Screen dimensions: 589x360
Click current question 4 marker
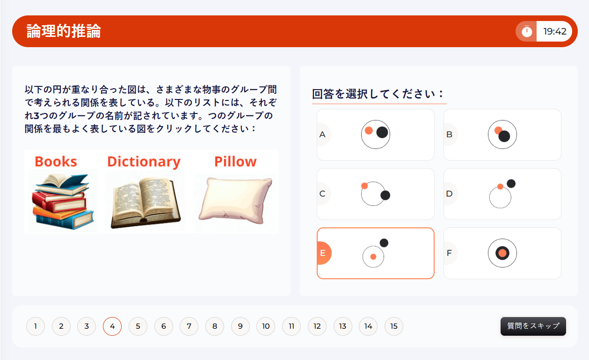[x=112, y=326]
